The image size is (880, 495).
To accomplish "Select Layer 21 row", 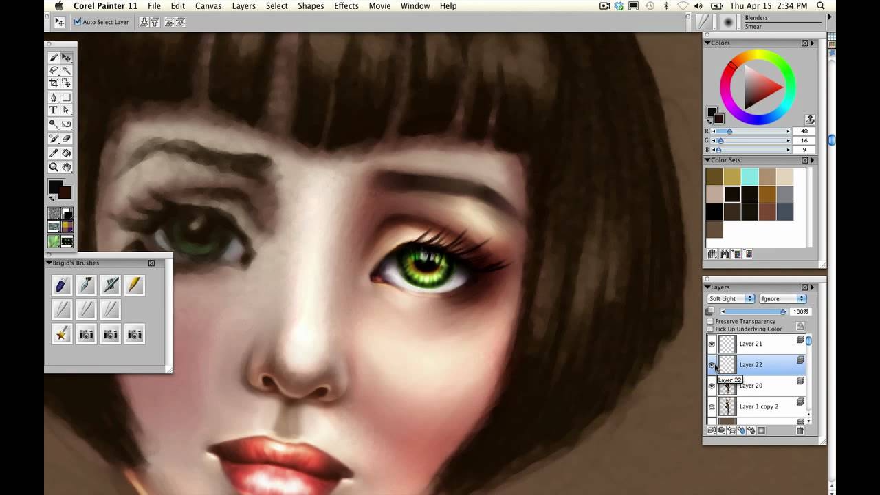I will [756, 344].
